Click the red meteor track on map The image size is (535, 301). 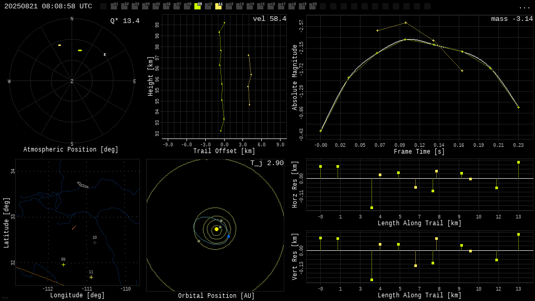tap(74, 228)
